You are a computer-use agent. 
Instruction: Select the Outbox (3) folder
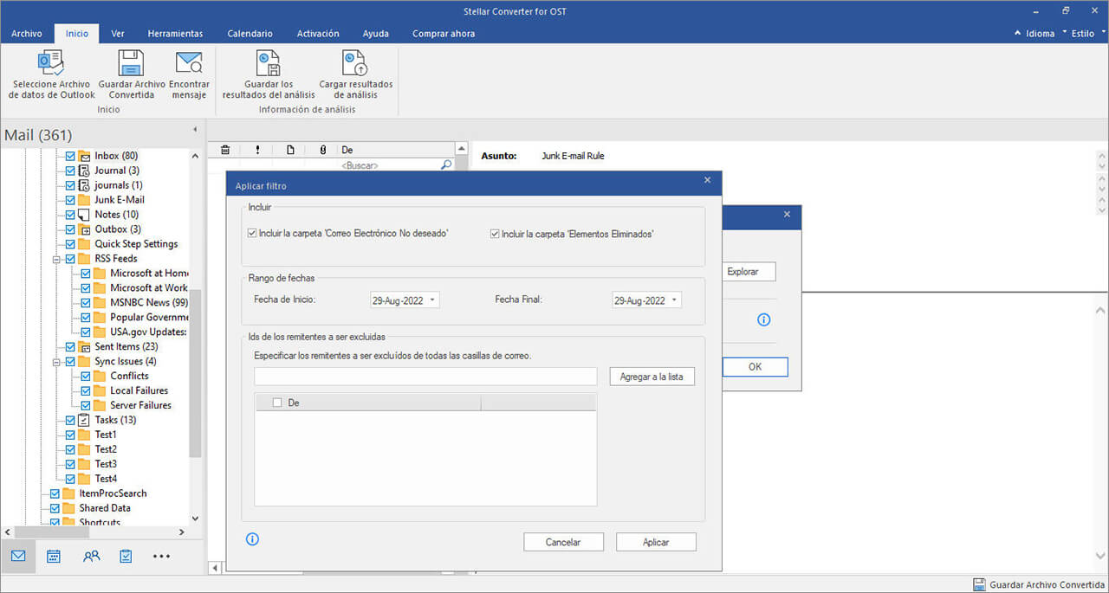[x=118, y=229]
